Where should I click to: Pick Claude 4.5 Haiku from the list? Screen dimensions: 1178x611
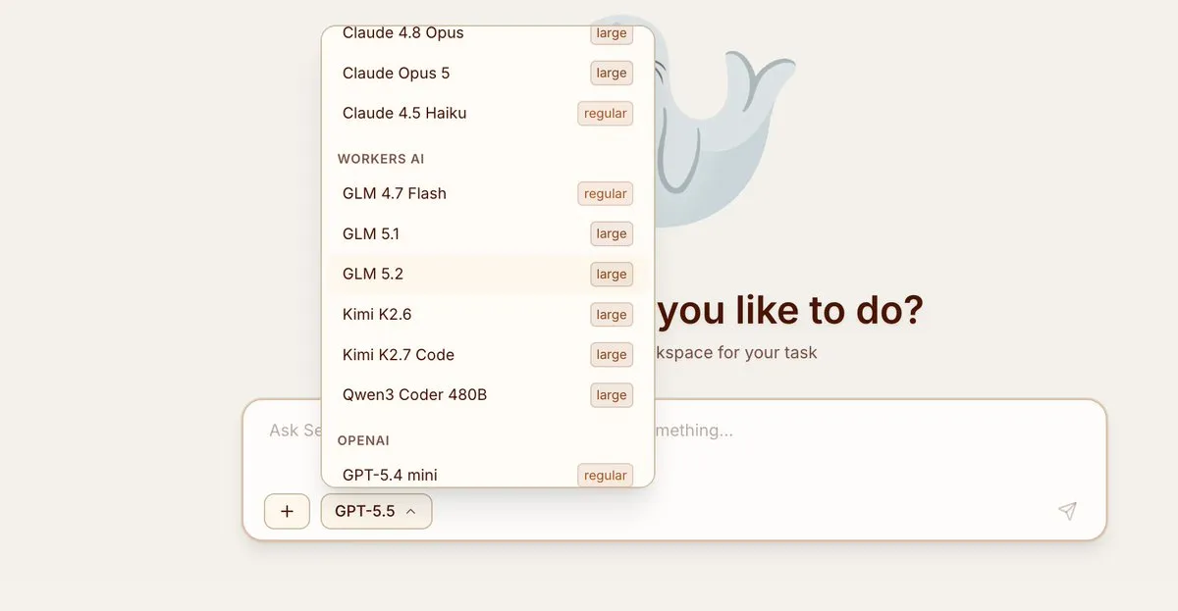click(x=488, y=113)
